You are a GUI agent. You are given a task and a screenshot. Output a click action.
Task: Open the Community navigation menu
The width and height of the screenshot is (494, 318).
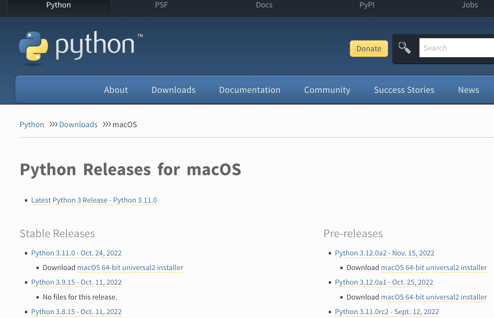pyautogui.click(x=327, y=90)
